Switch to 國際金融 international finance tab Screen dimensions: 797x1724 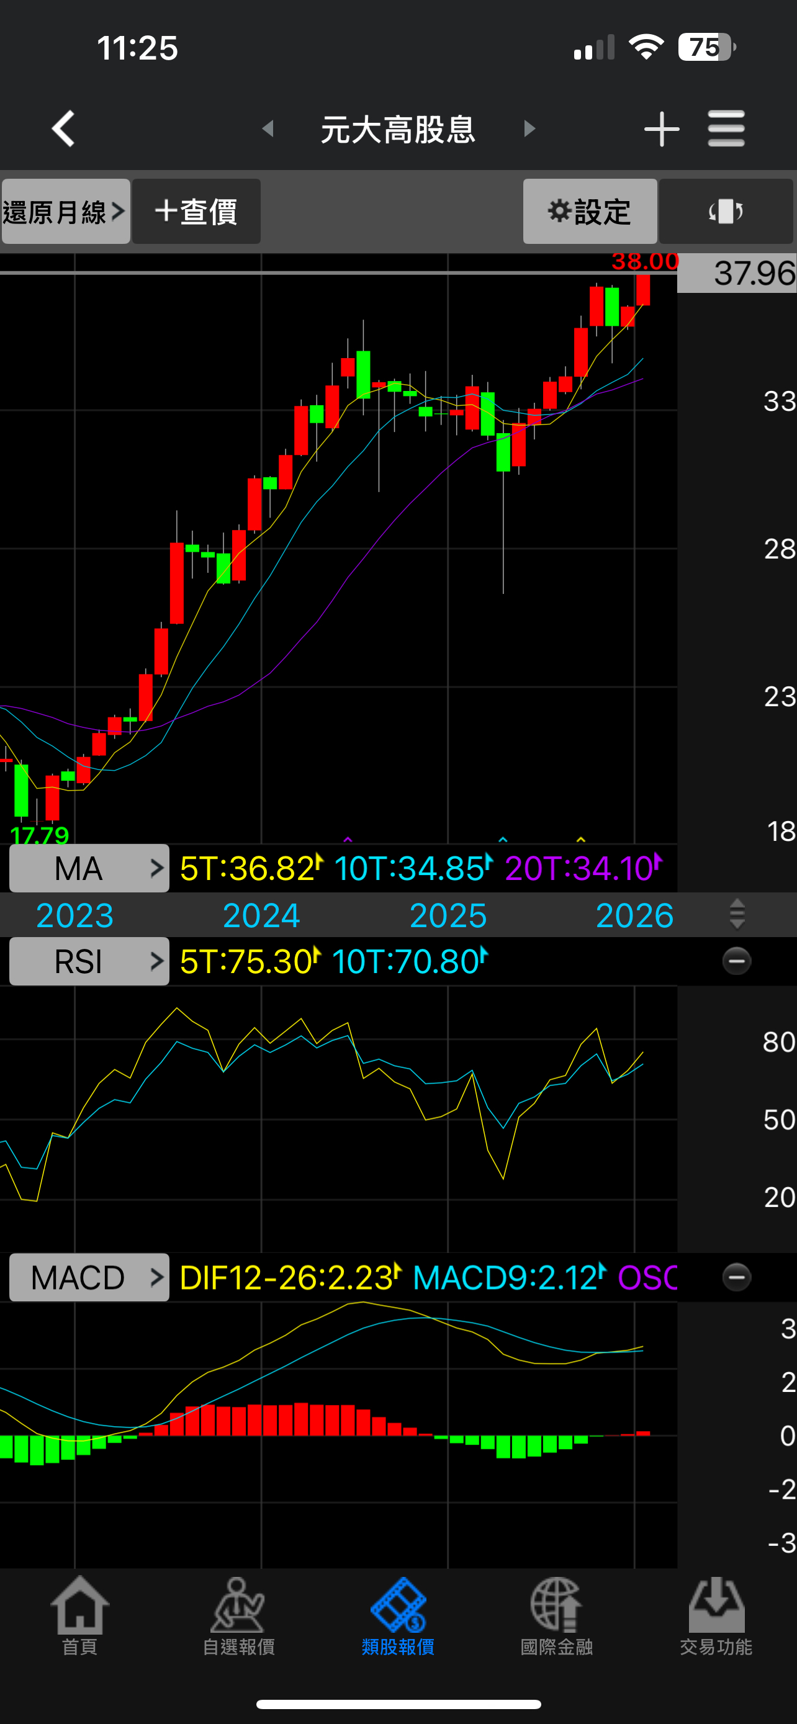coord(557,1616)
